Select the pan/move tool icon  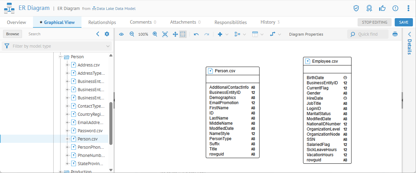(x=175, y=34)
